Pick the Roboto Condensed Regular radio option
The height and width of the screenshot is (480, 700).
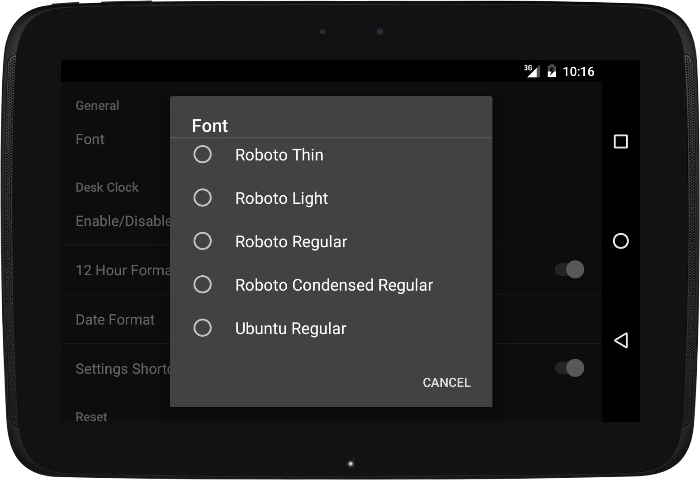pyautogui.click(x=202, y=285)
